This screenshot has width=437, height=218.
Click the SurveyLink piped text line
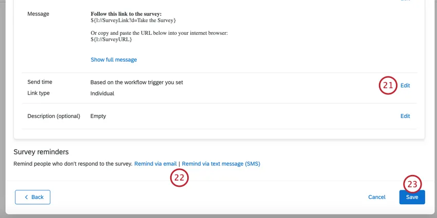point(133,20)
